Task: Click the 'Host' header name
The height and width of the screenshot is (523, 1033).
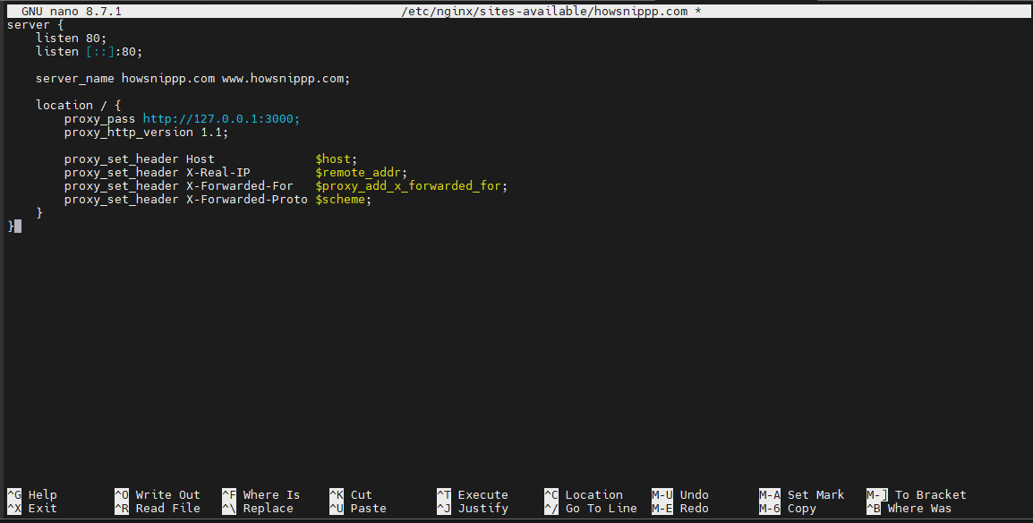Action: (x=201, y=159)
